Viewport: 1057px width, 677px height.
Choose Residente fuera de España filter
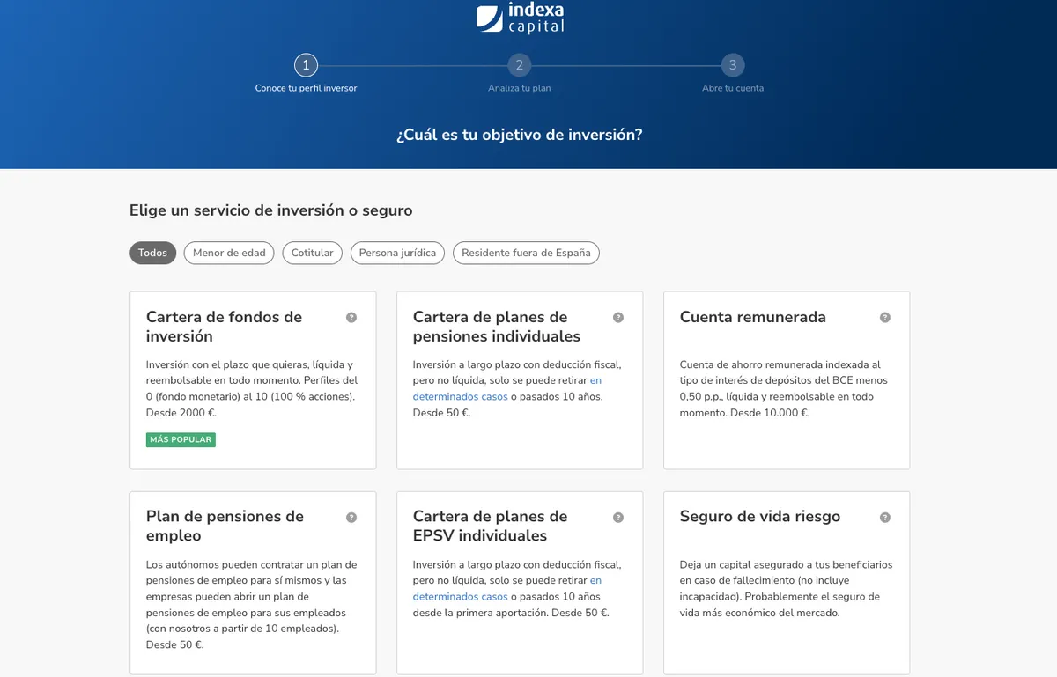pyautogui.click(x=526, y=253)
